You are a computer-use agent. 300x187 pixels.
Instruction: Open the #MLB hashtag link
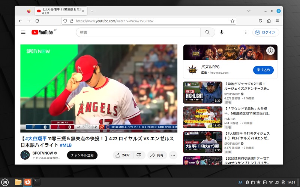pyautogui.click(x=66, y=145)
